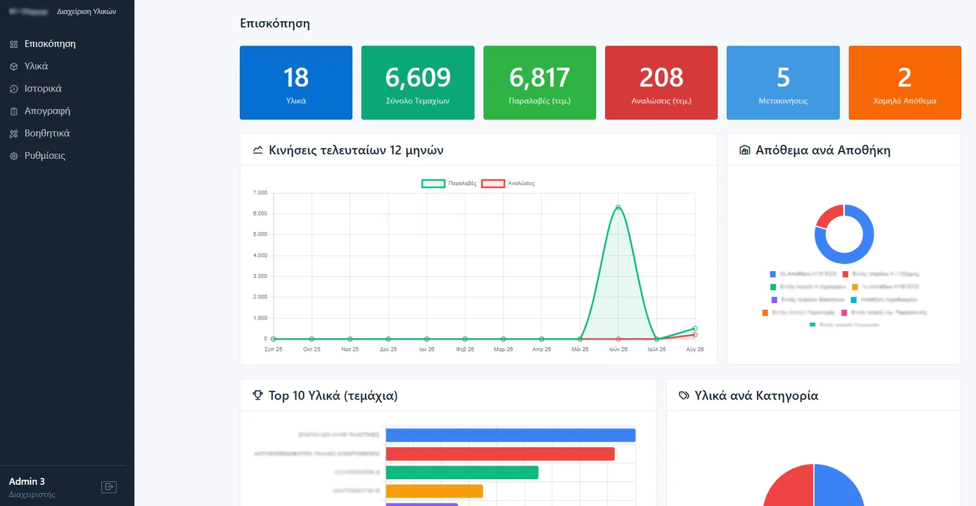Image resolution: width=976 pixels, height=506 pixels.
Task: Click the Top 10 Υλικά (τεμάχια) title
Action: (x=333, y=396)
